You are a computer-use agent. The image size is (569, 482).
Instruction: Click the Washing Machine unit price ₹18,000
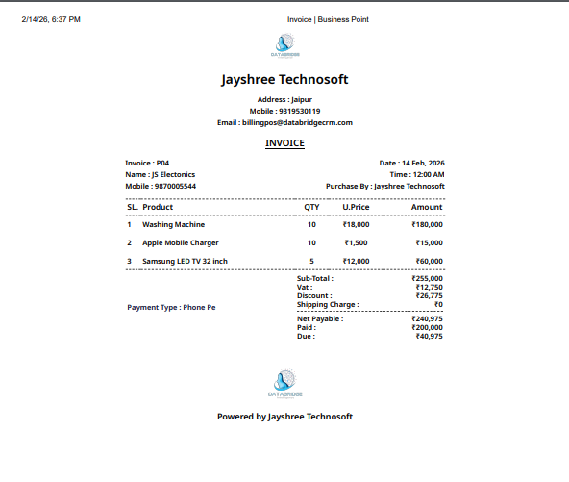click(356, 225)
